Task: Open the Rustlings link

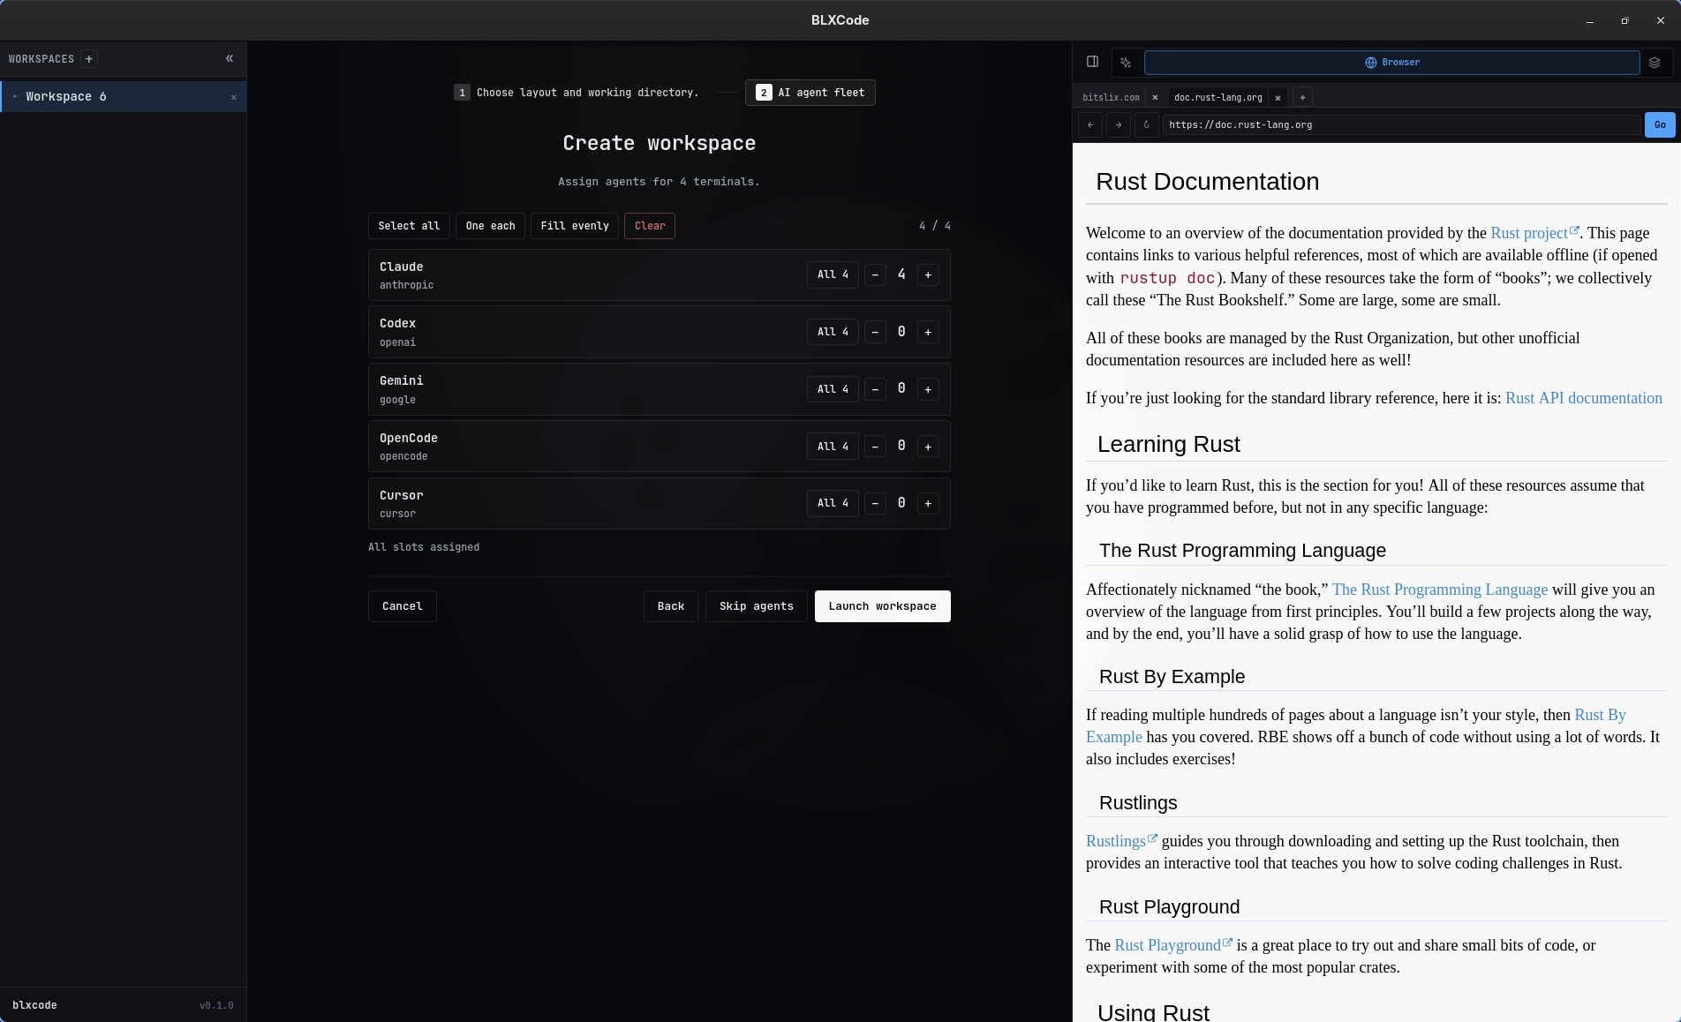Action: pos(1121,841)
